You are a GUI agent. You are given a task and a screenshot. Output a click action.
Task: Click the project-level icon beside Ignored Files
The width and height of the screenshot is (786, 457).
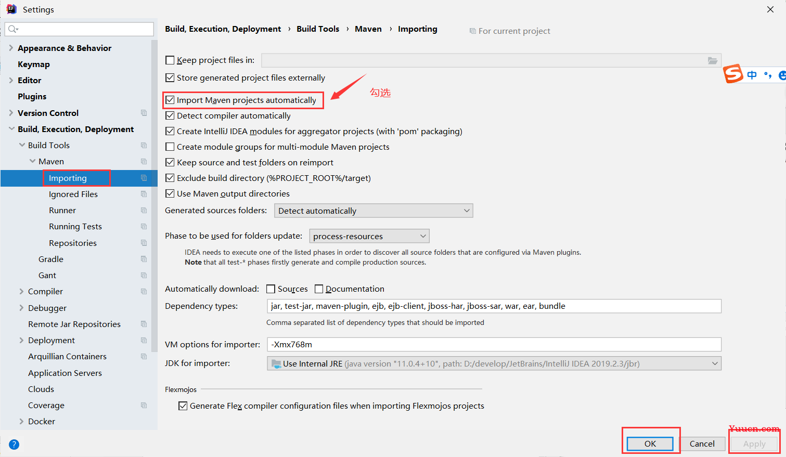pyautogui.click(x=144, y=194)
